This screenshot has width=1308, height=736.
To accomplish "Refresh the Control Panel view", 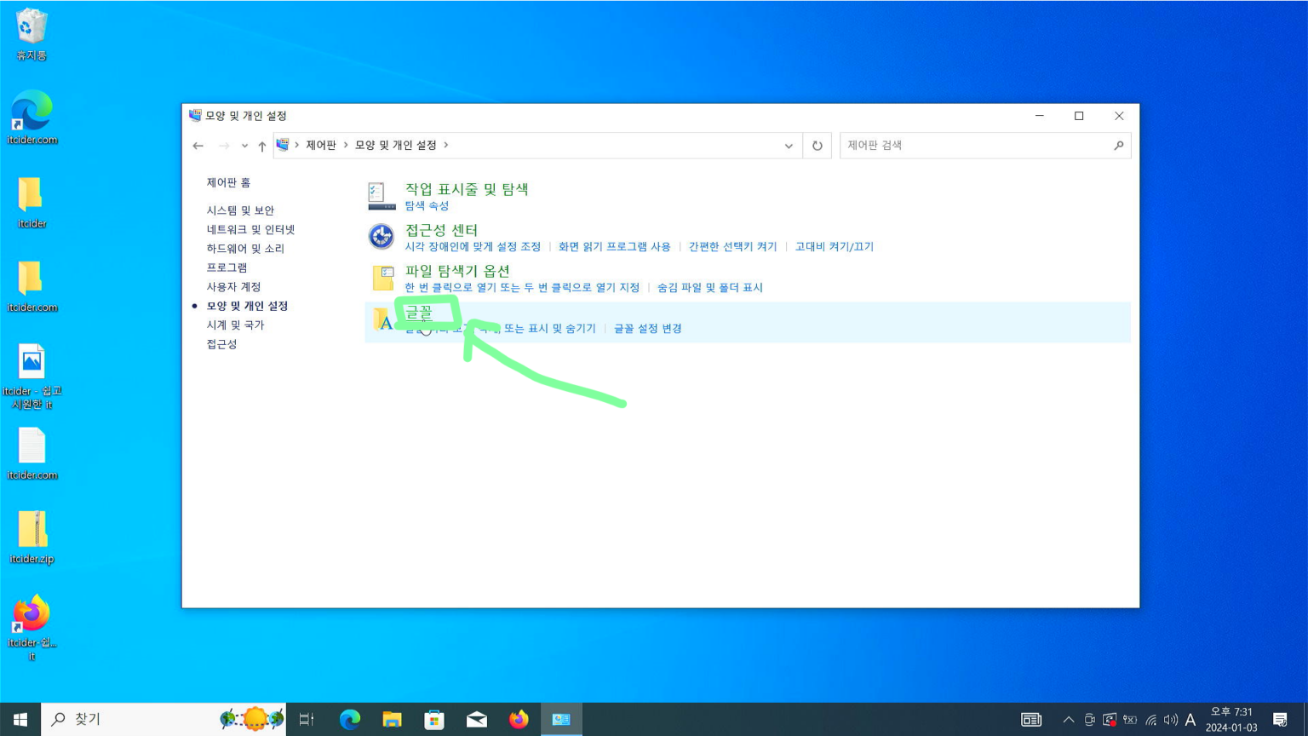I will 817,146.
